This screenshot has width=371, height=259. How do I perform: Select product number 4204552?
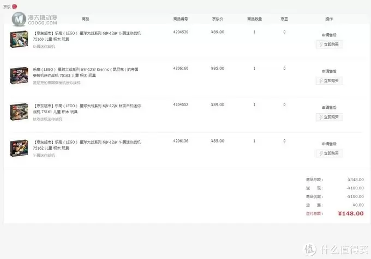(181, 104)
